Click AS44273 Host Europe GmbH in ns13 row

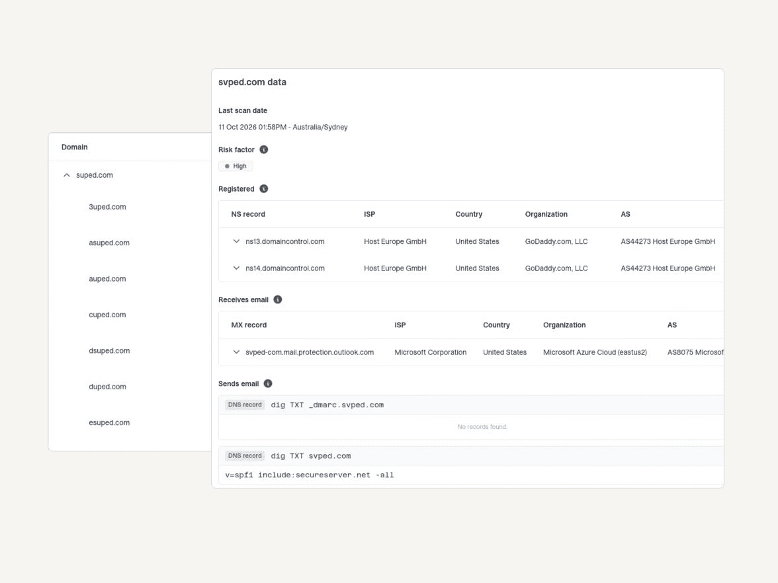click(668, 241)
